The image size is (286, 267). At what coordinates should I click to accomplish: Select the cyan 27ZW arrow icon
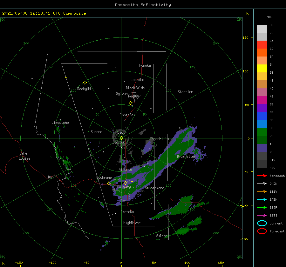[262, 200]
